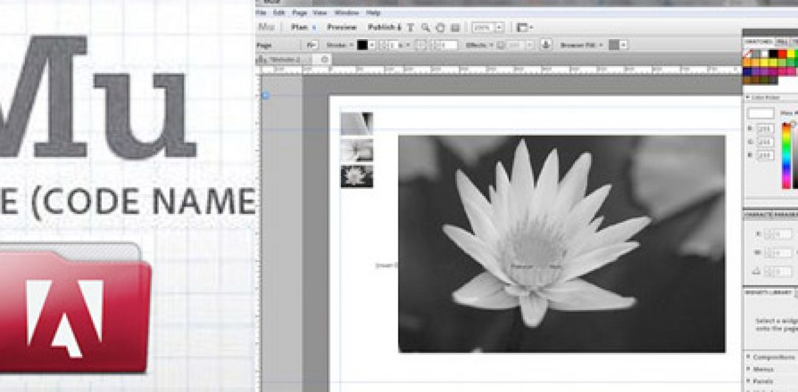Open the Page menu

[300, 12]
